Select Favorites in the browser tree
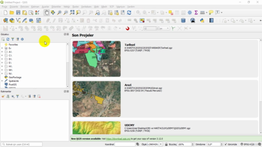The image size is (262, 147). (x=13, y=45)
